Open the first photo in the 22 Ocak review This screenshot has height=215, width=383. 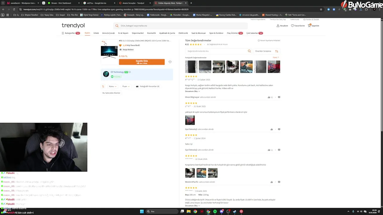coord(190,173)
